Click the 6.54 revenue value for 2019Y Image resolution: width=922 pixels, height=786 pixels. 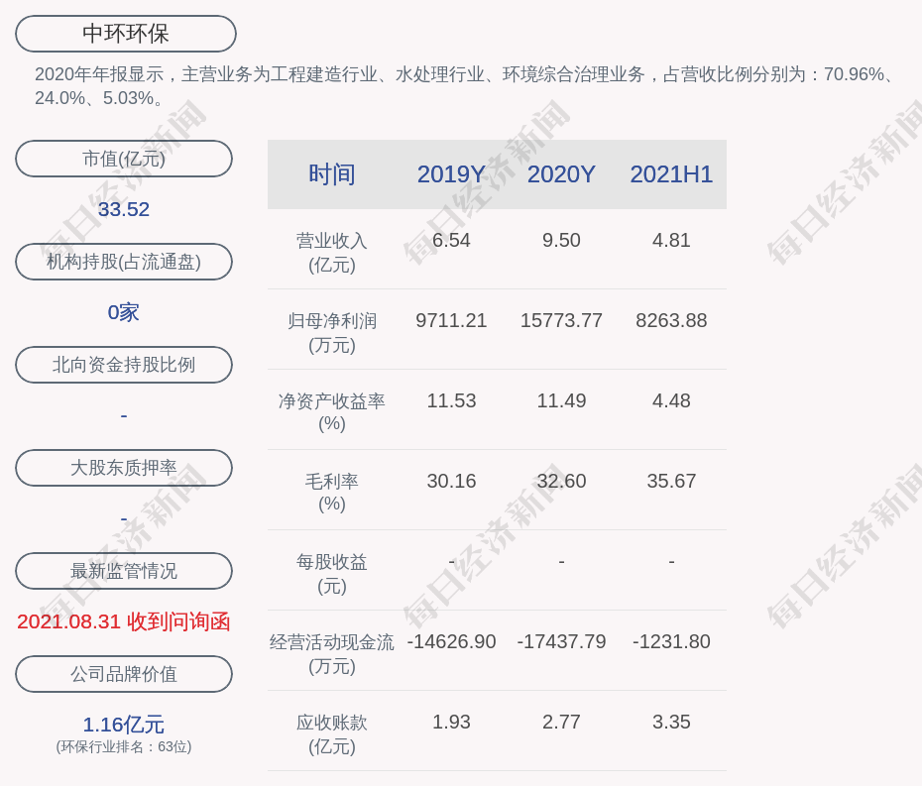click(451, 241)
